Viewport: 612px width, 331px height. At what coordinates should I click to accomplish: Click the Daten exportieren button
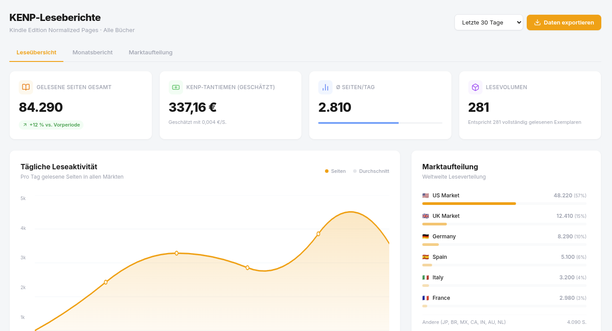(x=564, y=23)
